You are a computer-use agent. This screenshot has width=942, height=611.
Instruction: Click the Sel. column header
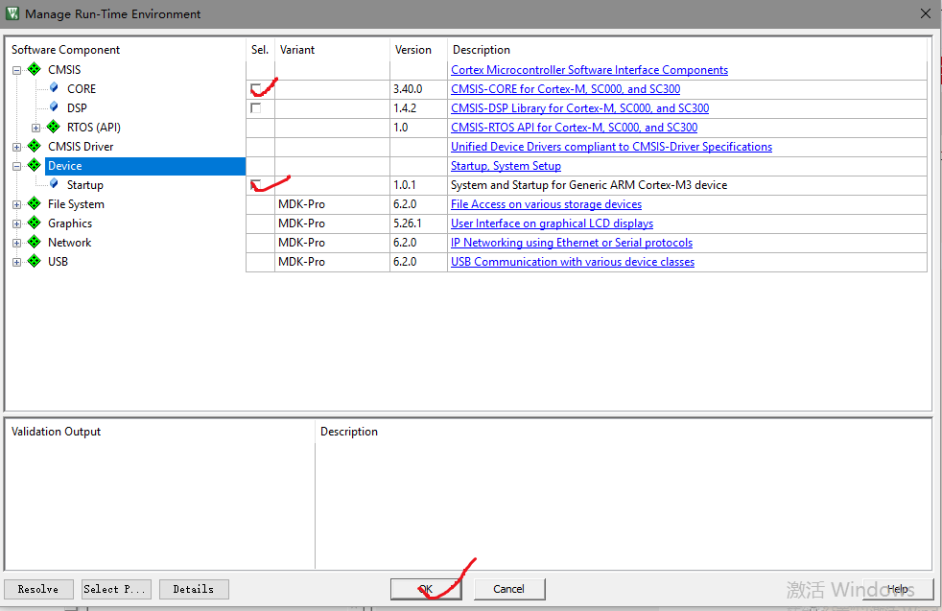(260, 50)
